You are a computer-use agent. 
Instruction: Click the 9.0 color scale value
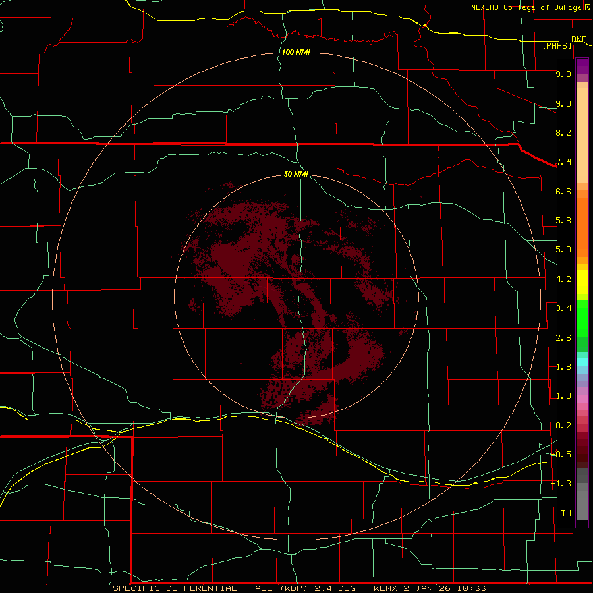point(563,103)
